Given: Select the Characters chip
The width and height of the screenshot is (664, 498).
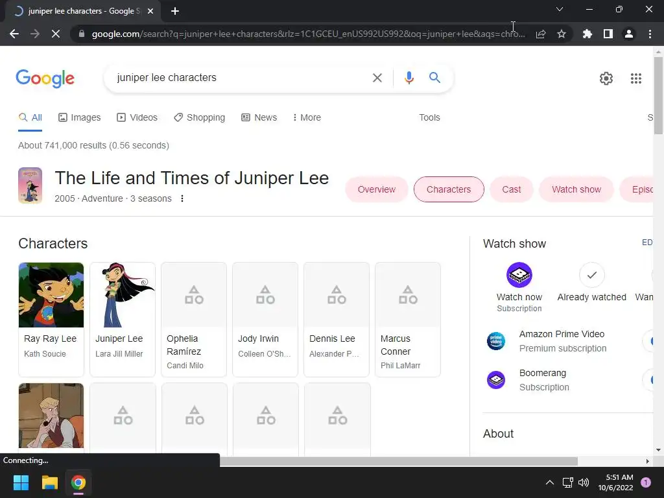Looking at the screenshot, I should 449,189.
